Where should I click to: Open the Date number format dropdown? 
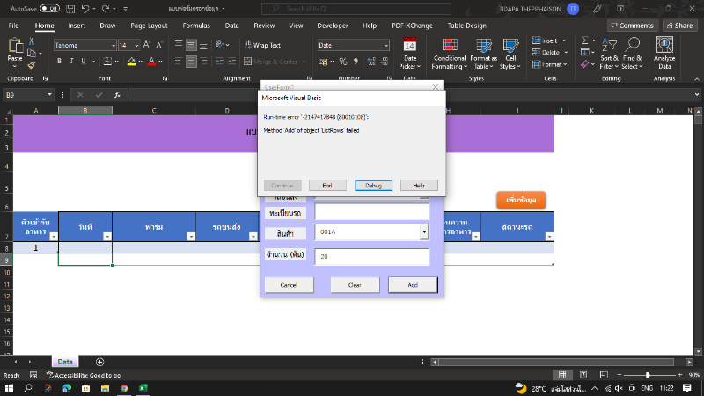pos(385,45)
